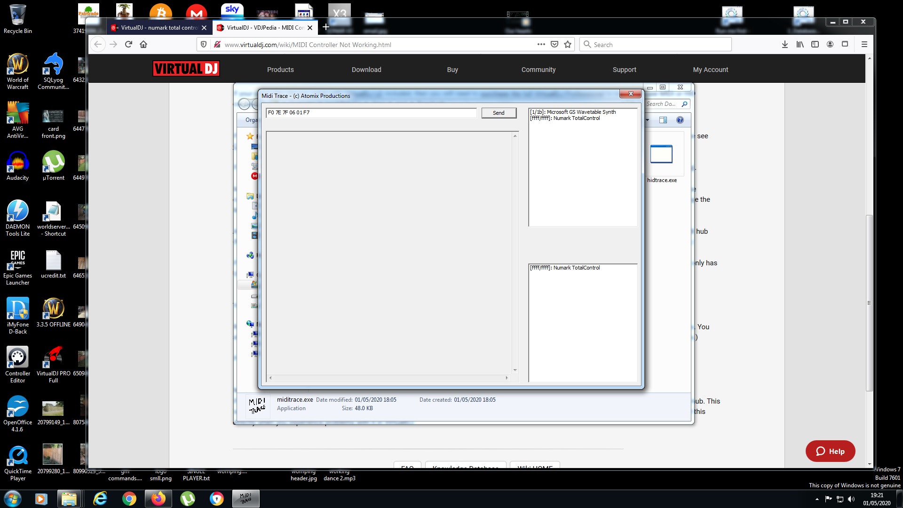Open Recycle Bin on desktop
The image size is (903, 508).
tap(17, 19)
